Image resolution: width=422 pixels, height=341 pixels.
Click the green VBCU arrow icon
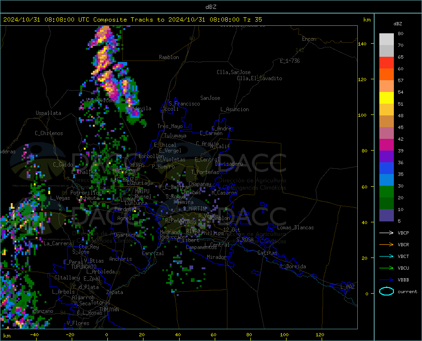(x=386, y=268)
